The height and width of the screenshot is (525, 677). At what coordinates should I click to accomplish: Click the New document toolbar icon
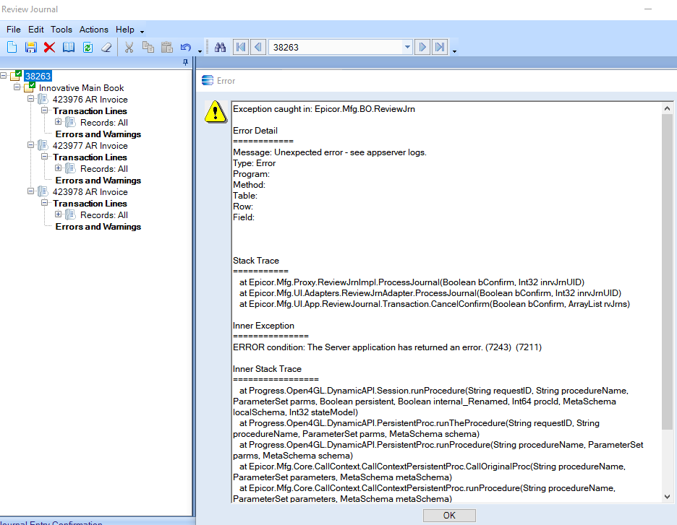click(12, 47)
